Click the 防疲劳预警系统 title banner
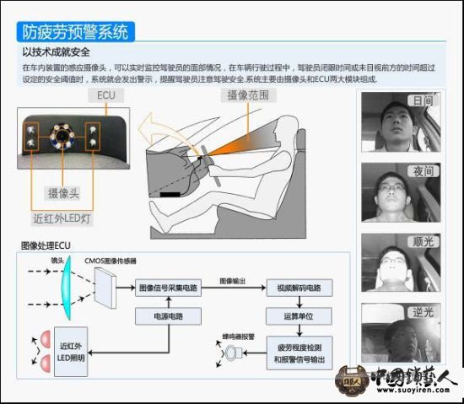Image resolution: width=464 pixels, height=404 pixels. point(75,32)
